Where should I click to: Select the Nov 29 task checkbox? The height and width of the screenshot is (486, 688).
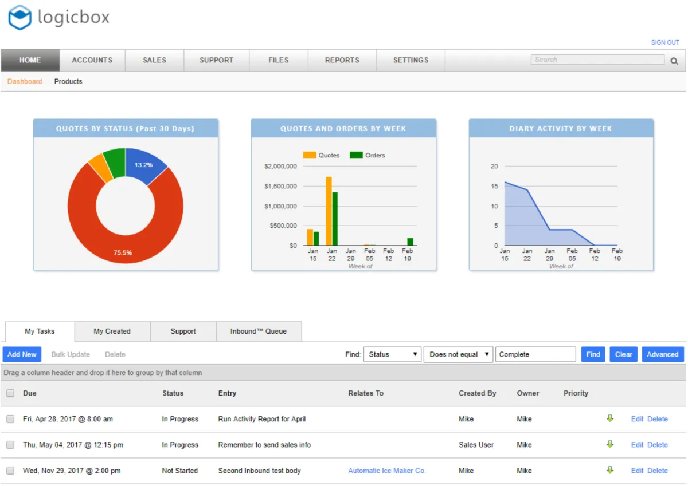point(10,471)
